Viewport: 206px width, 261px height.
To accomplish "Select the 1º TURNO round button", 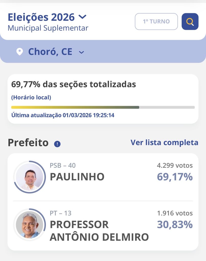I will (156, 21).
